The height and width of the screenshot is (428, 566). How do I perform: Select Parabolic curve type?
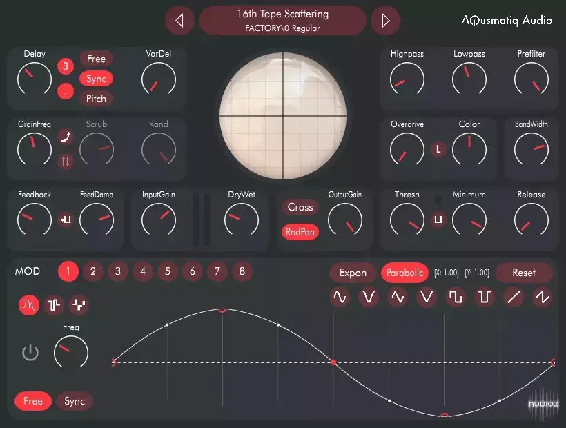[404, 273]
